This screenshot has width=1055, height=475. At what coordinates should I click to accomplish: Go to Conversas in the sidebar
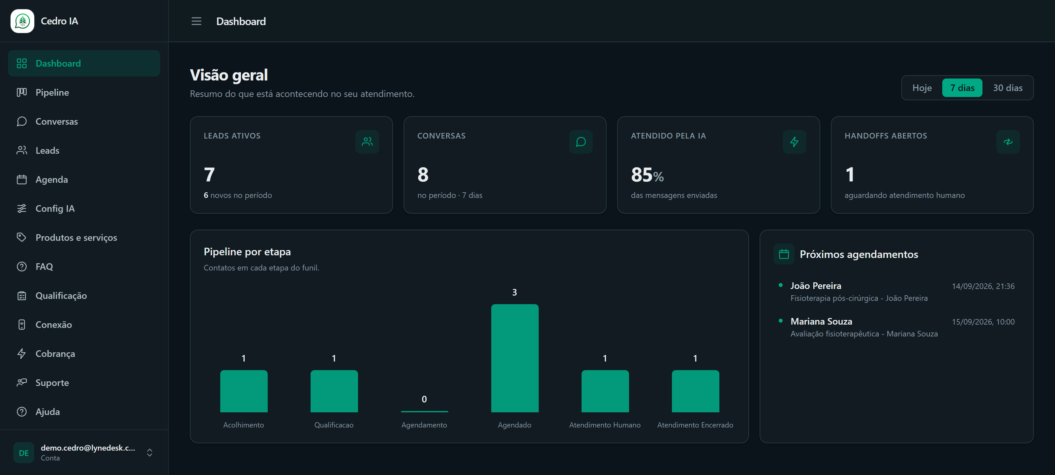(x=84, y=122)
